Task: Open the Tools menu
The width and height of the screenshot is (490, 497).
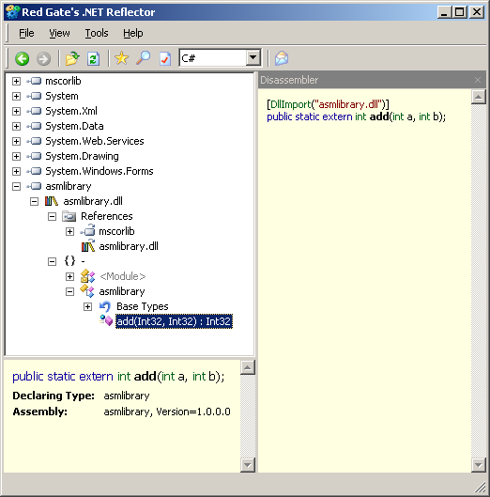Action: (x=97, y=33)
